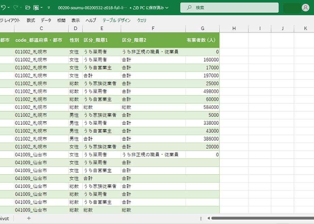314x224 pixels.
Task: Add a new sheet with plus icon
Action: 29,218
